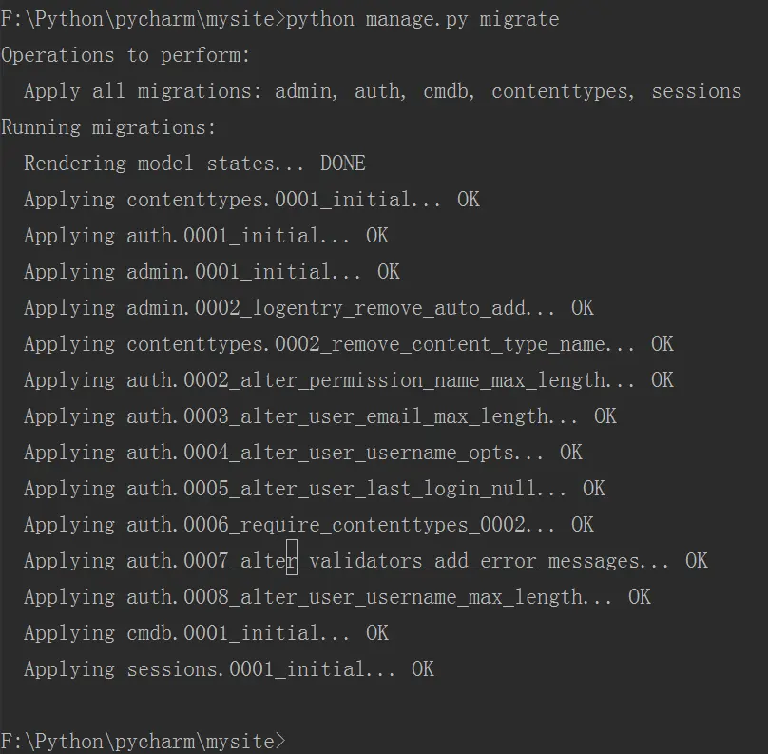Click the admin.0001_initial migration line
The height and width of the screenshot is (754, 768).
[212, 272]
